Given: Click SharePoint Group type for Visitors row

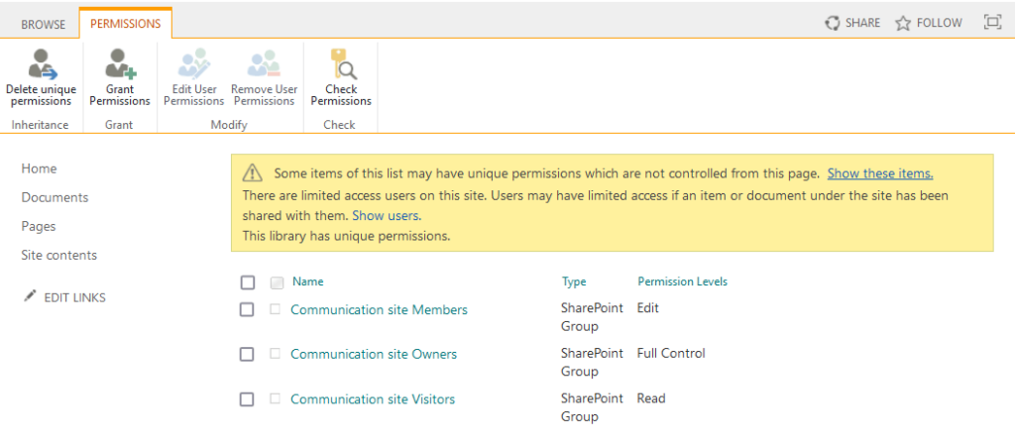Looking at the screenshot, I should [x=592, y=407].
